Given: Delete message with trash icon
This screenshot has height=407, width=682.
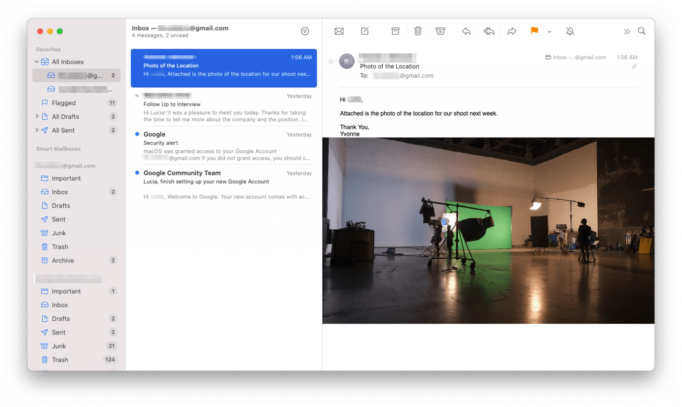Looking at the screenshot, I should (418, 31).
